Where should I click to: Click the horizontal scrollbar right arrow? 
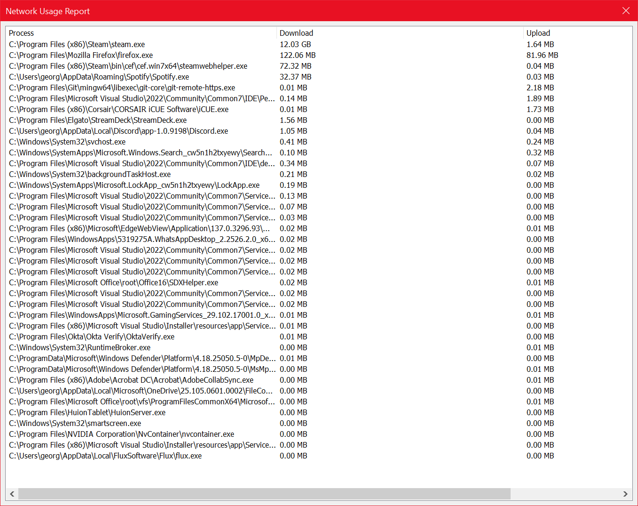625,494
